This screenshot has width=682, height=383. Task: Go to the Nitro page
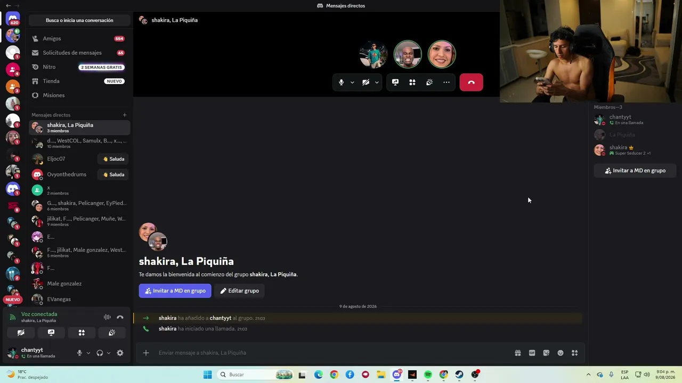coord(79,67)
